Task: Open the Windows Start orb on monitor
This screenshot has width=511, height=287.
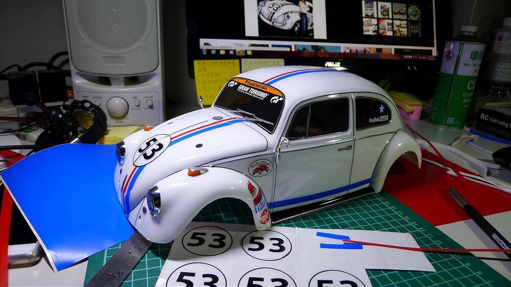Action: click(204, 52)
